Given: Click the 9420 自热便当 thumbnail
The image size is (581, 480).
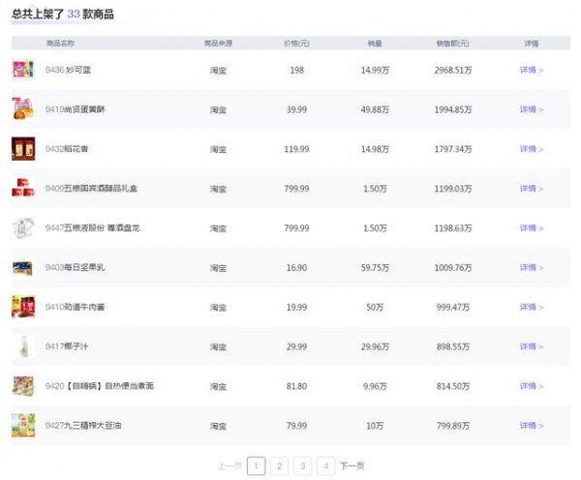Looking at the screenshot, I should [x=23, y=386].
